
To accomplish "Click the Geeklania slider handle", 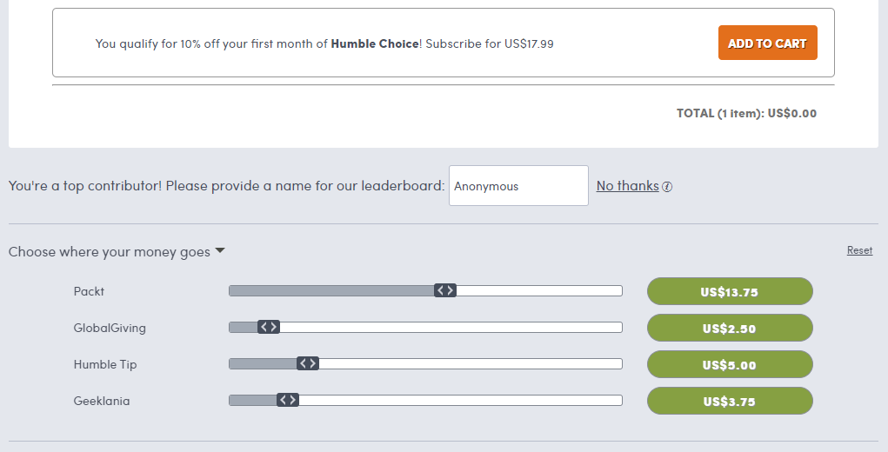I will click(288, 401).
